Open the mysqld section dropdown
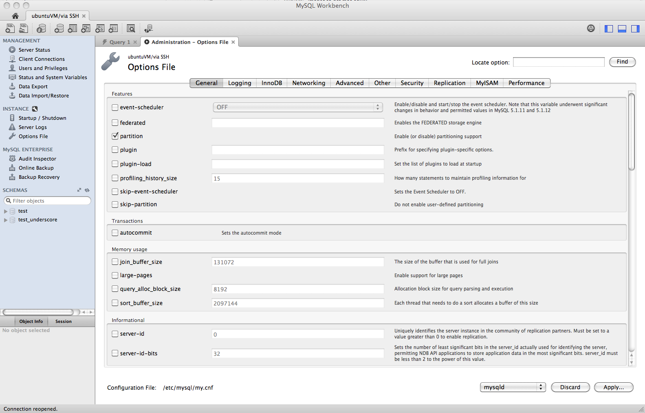This screenshot has width=645, height=413. (x=513, y=387)
